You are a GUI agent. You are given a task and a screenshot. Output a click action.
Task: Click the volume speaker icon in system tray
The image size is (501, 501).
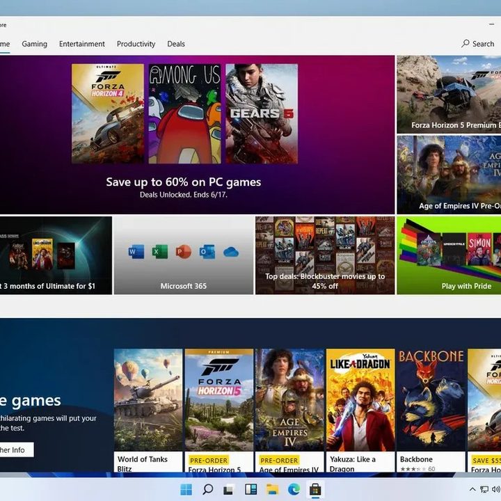(x=495, y=489)
